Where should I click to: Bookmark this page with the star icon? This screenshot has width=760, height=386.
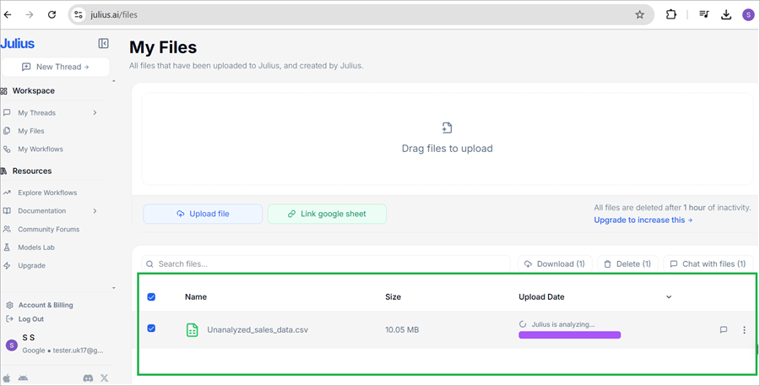coord(639,14)
